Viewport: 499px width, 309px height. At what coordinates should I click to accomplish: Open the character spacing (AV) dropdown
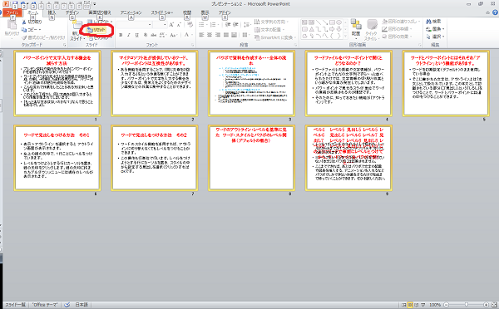pyautogui.click(x=163, y=35)
